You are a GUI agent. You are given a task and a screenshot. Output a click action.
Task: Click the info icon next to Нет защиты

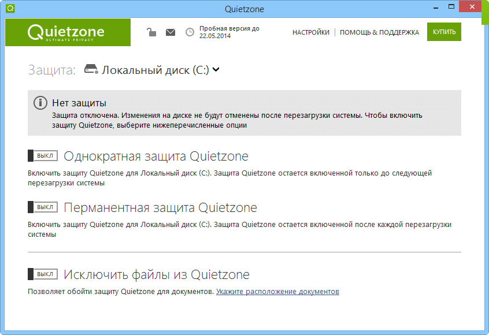(40, 103)
